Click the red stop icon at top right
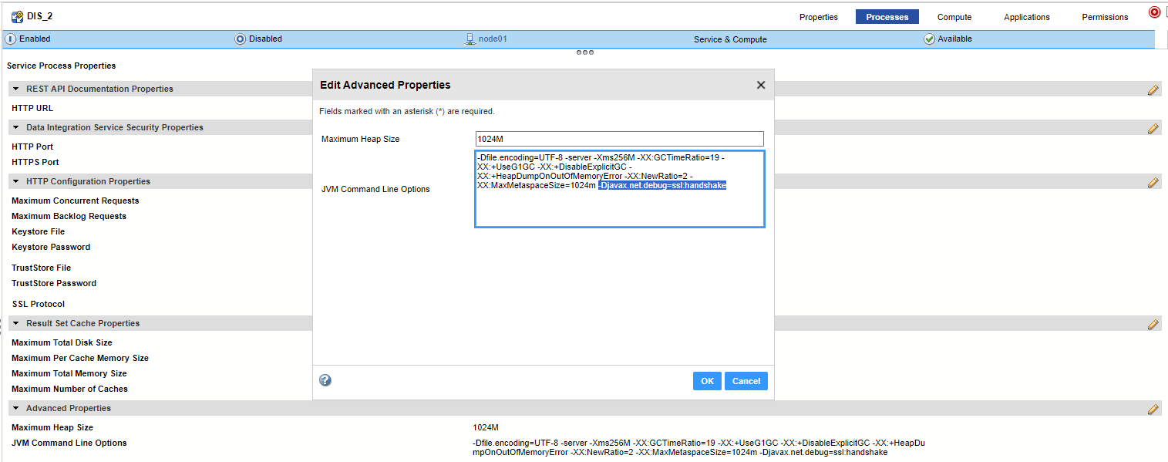The height and width of the screenshot is (462, 1168). point(1154,12)
